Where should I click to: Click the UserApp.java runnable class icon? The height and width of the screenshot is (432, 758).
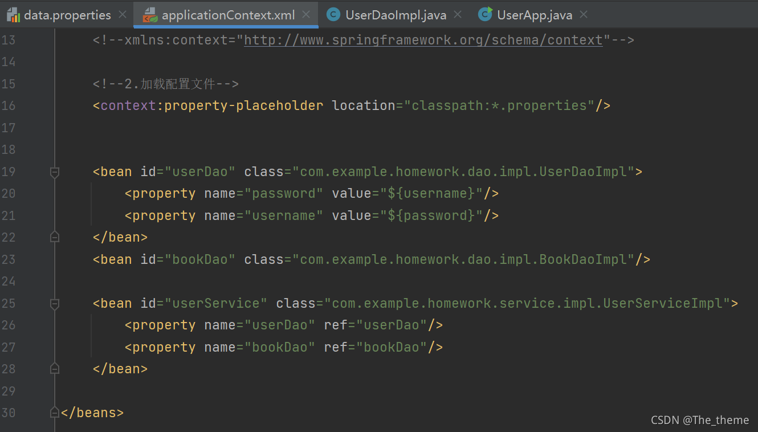486,15
